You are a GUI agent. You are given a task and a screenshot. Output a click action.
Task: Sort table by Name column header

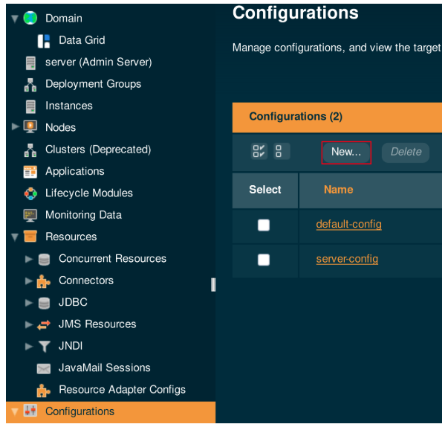338,190
